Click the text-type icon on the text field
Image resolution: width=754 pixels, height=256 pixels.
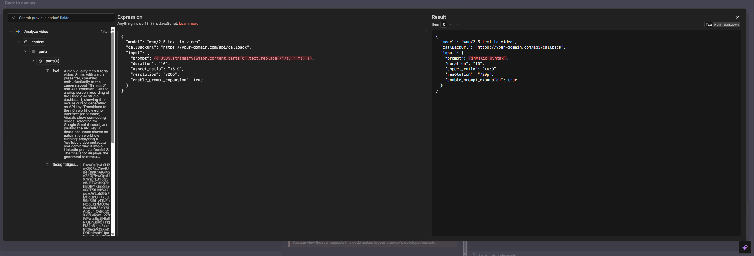point(47,71)
